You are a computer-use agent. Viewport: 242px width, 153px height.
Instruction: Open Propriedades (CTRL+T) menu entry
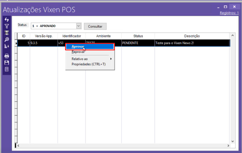click(x=89, y=64)
